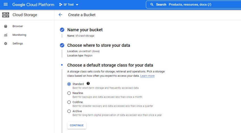This screenshot has width=241, height=133.
Task: Expand Choose where to store your data
Action: 98,45
